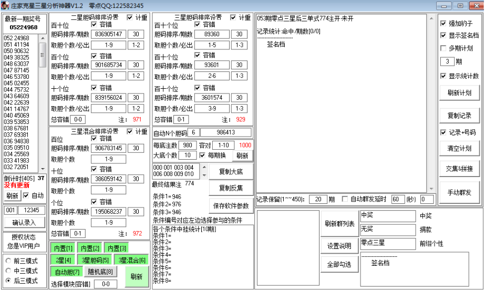
Task: Enable the 多期计划 checkbox
Action: point(443,48)
